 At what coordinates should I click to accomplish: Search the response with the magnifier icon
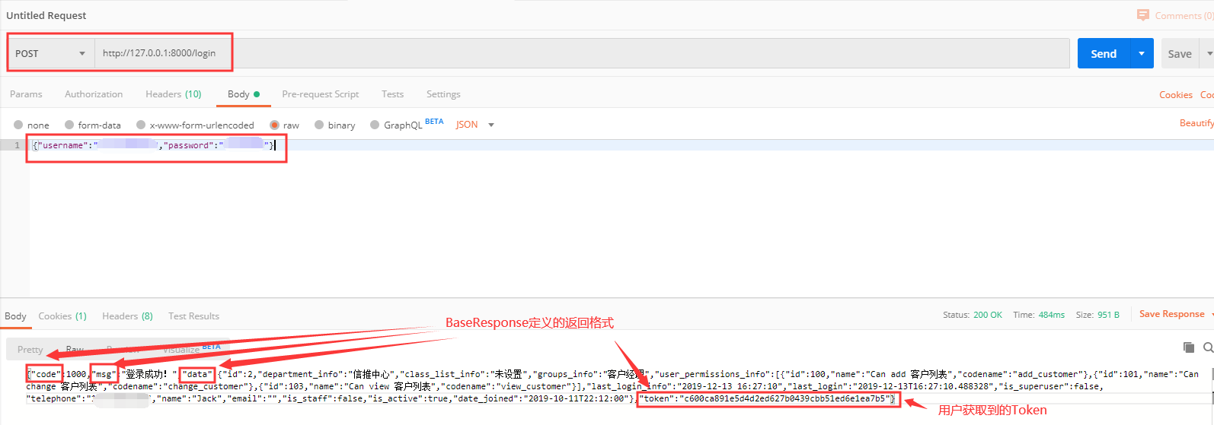coord(1208,347)
